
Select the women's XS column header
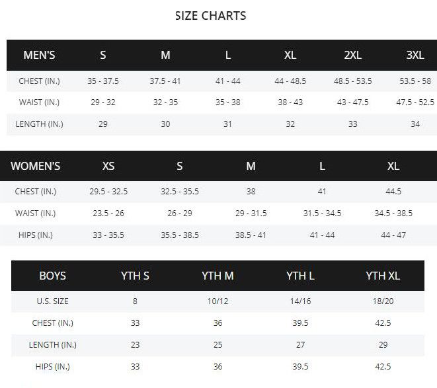pyautogui.click(x=108, y=166)
